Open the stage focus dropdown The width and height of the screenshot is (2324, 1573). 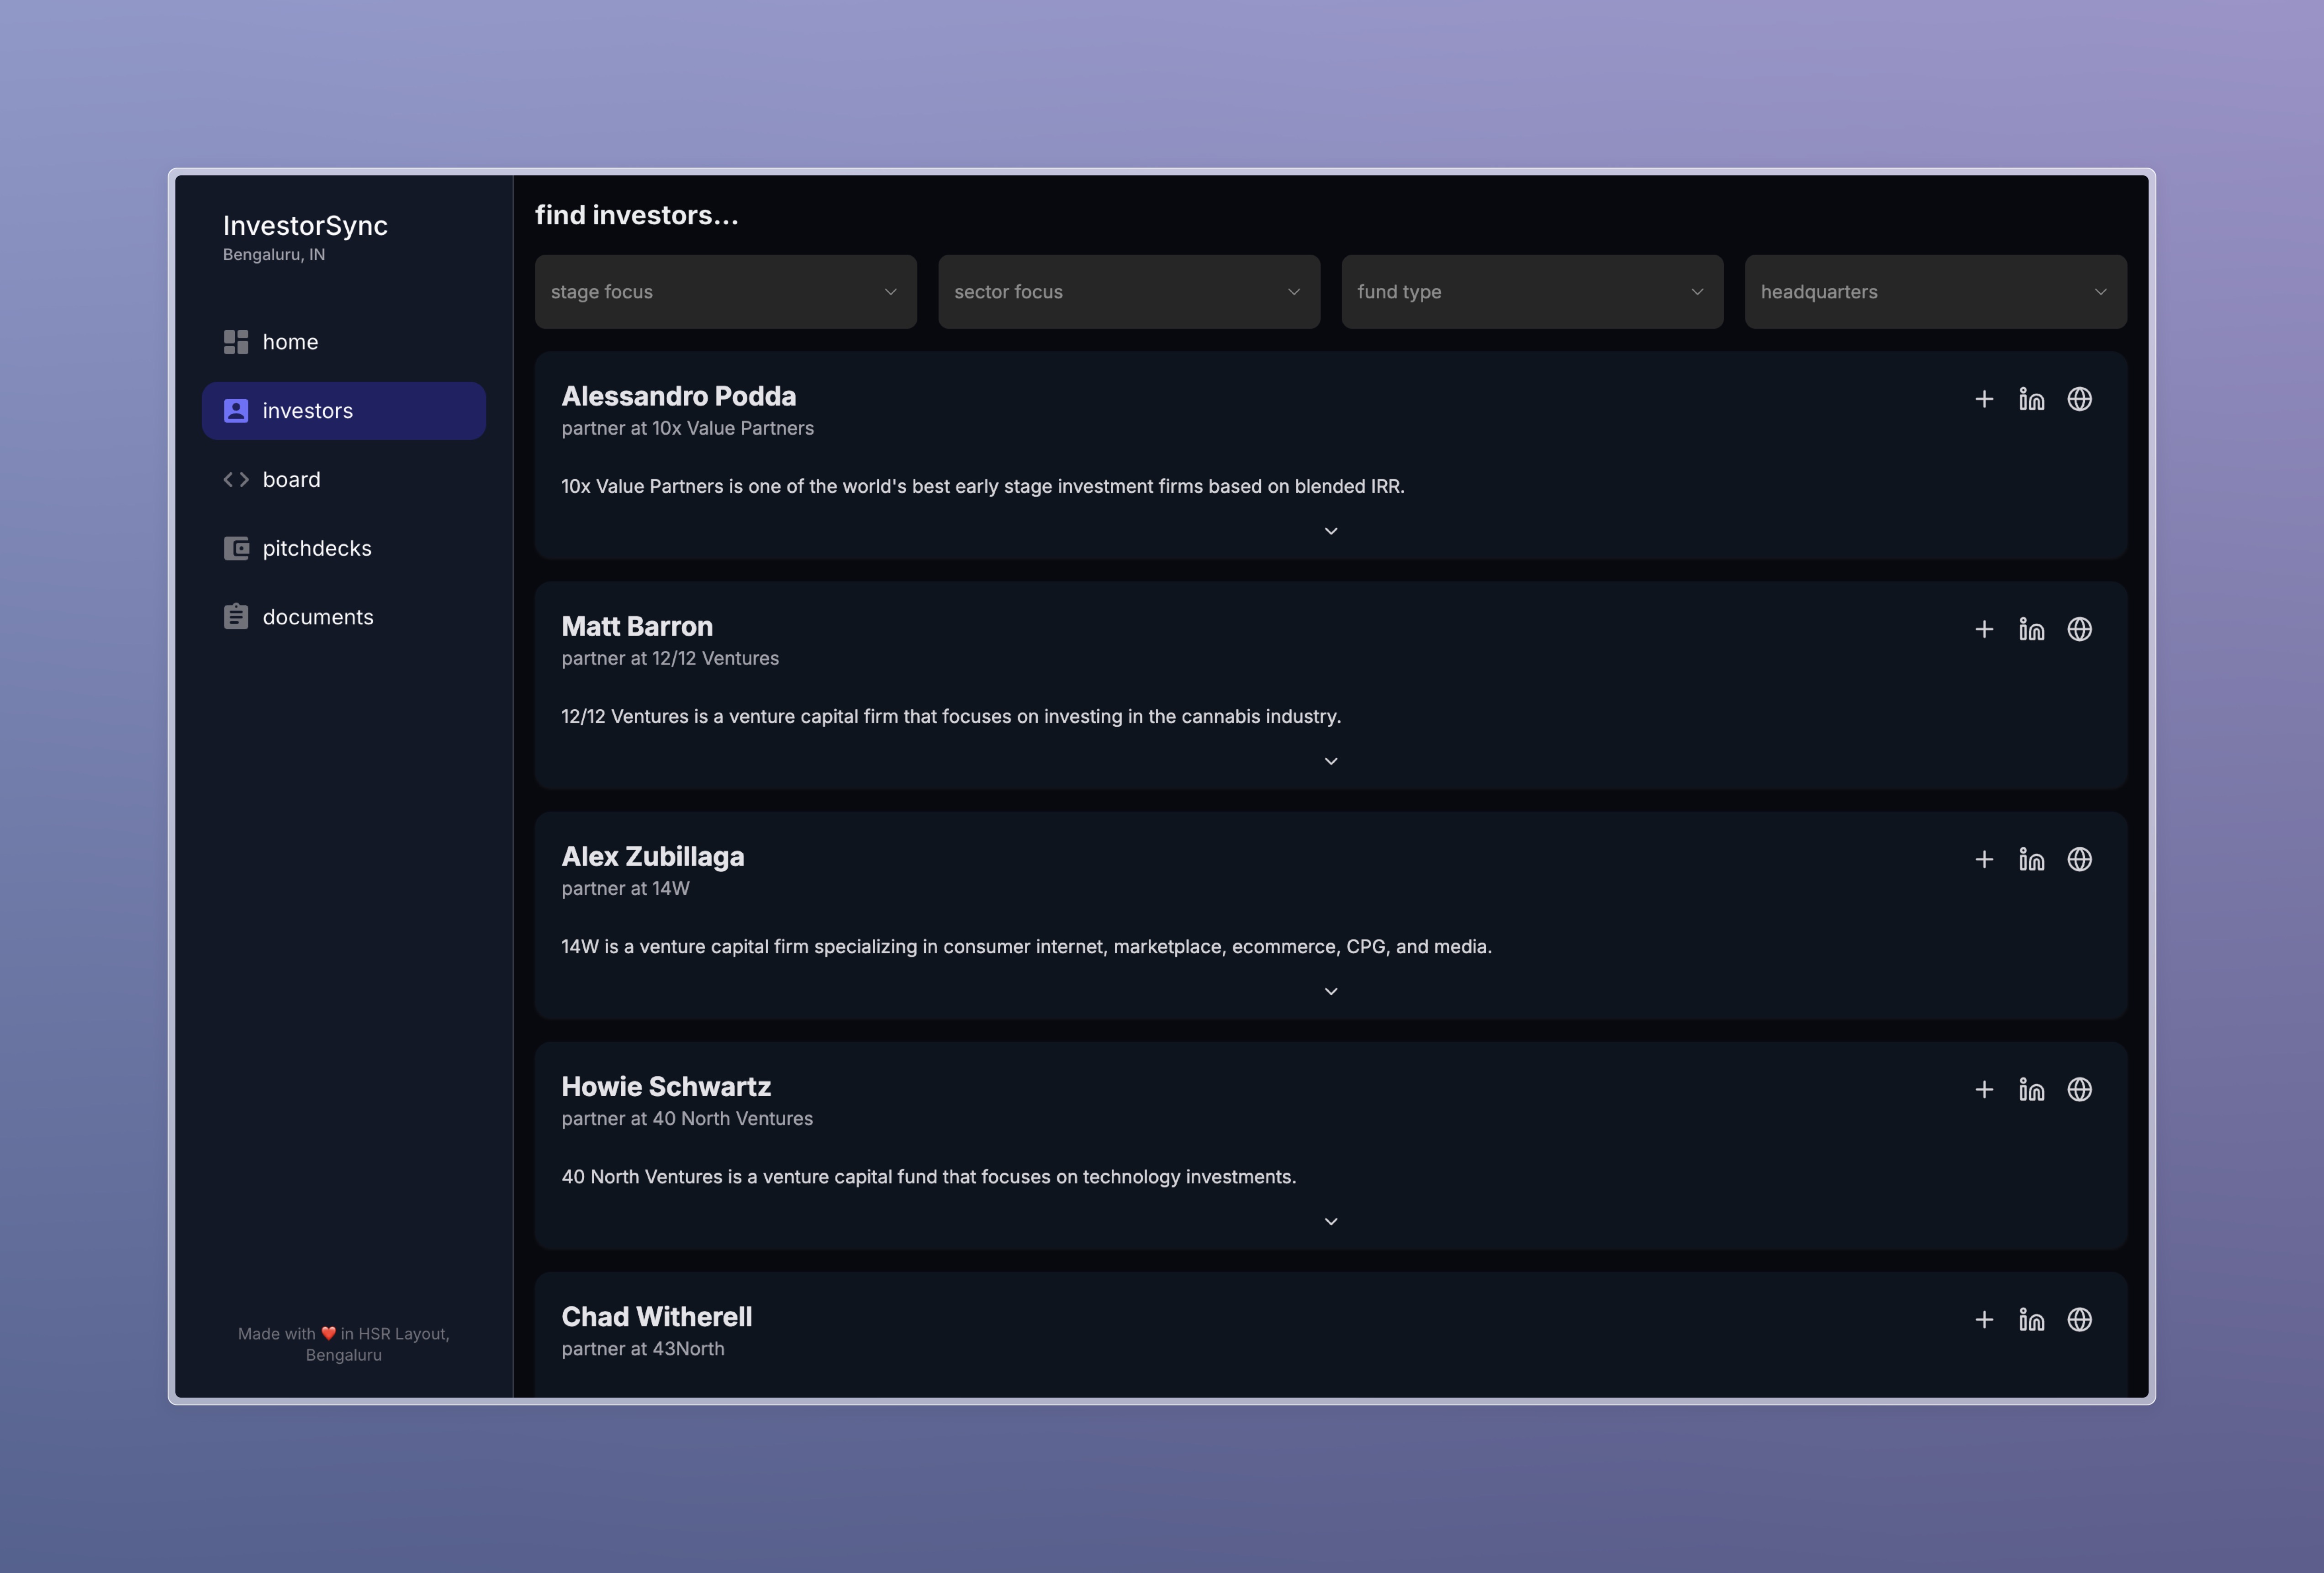pos(726,292)
